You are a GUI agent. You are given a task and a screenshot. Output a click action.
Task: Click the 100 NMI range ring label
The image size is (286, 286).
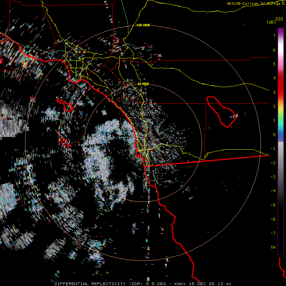pyautogui.click(x=143, y=25)
